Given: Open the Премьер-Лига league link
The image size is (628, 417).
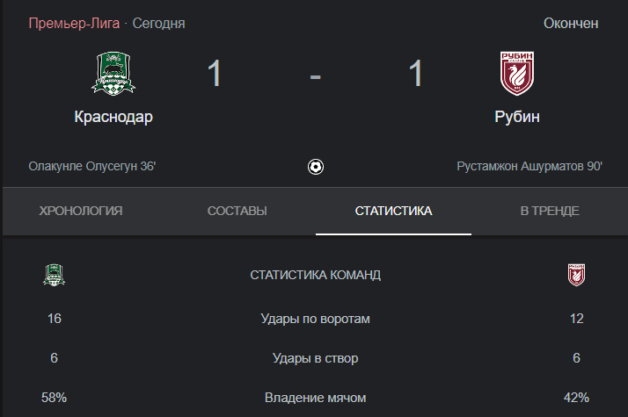Looking at the screenshot, I should pos(74,23).
